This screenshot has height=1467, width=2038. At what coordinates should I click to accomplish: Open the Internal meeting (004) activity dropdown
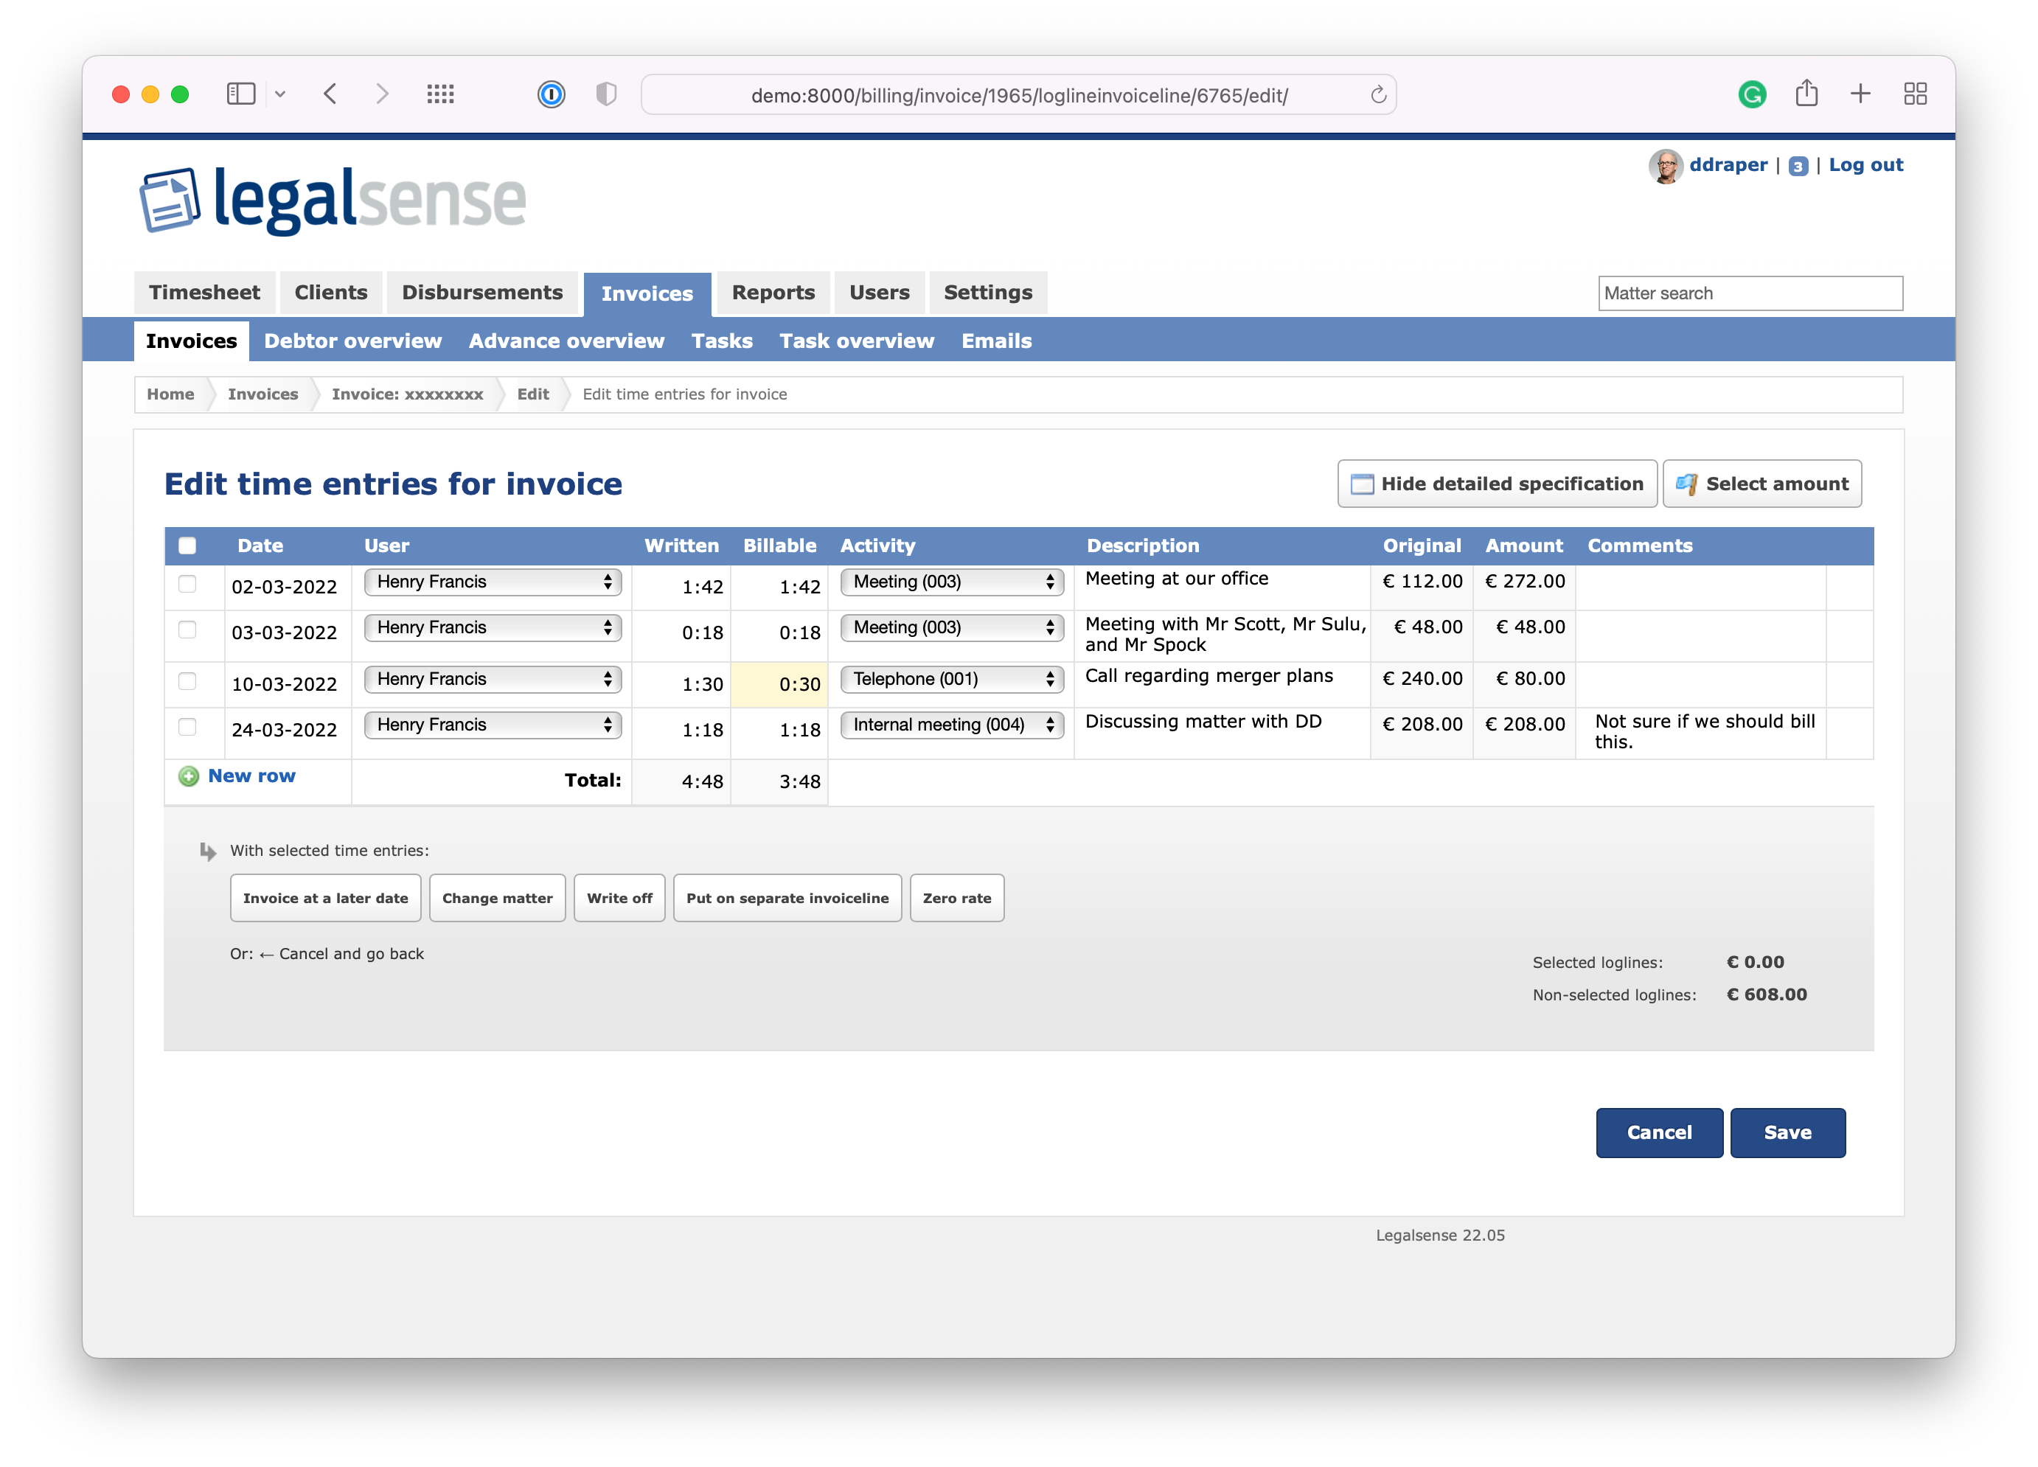[x=952, y=725]
